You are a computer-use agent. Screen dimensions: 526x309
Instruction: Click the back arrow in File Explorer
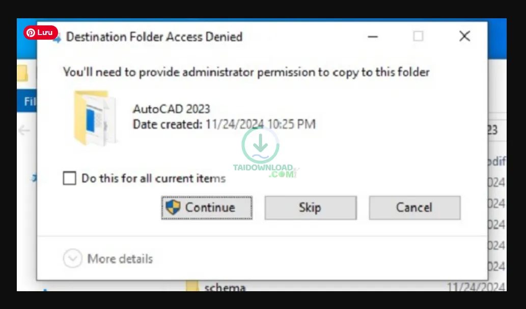click(24, 131)
